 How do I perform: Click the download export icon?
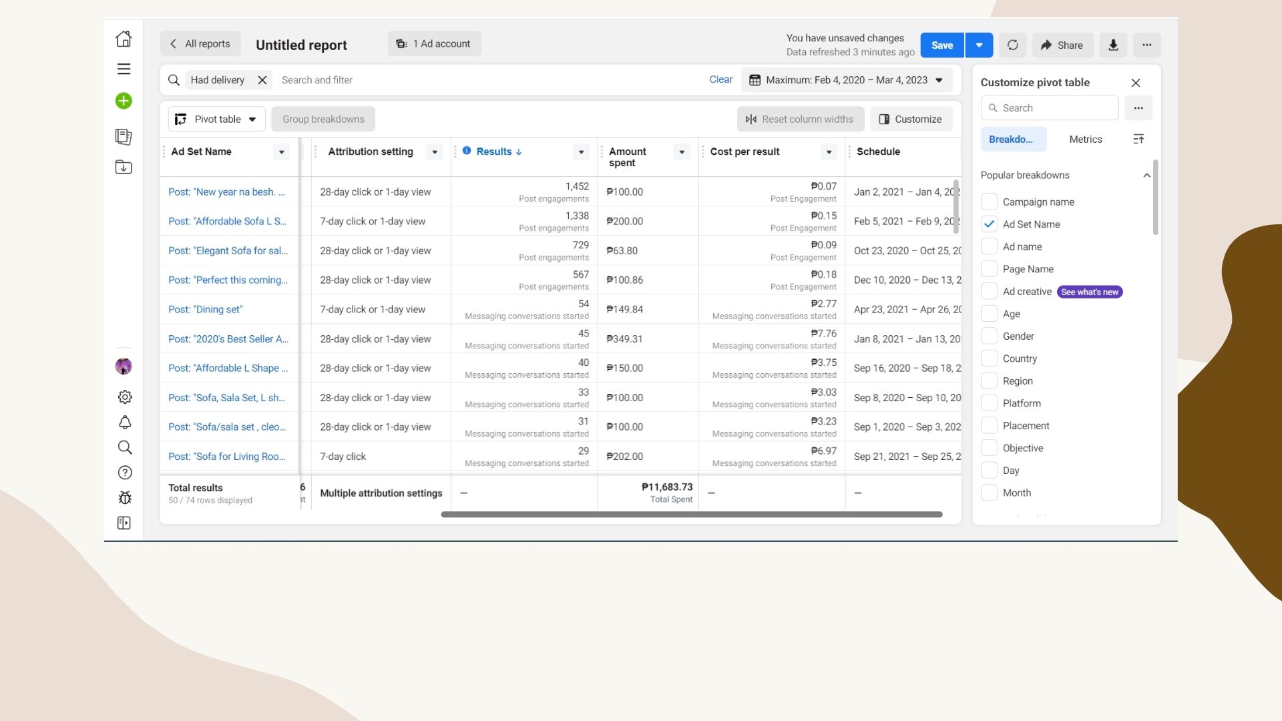pos(1113,45)
